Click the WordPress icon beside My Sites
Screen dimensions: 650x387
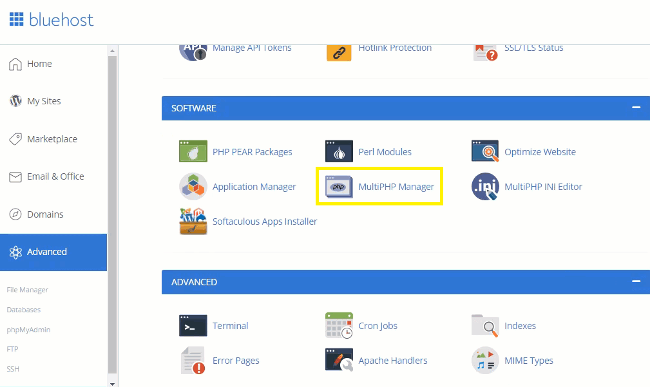pyautogui.click(x=15, y=100)
